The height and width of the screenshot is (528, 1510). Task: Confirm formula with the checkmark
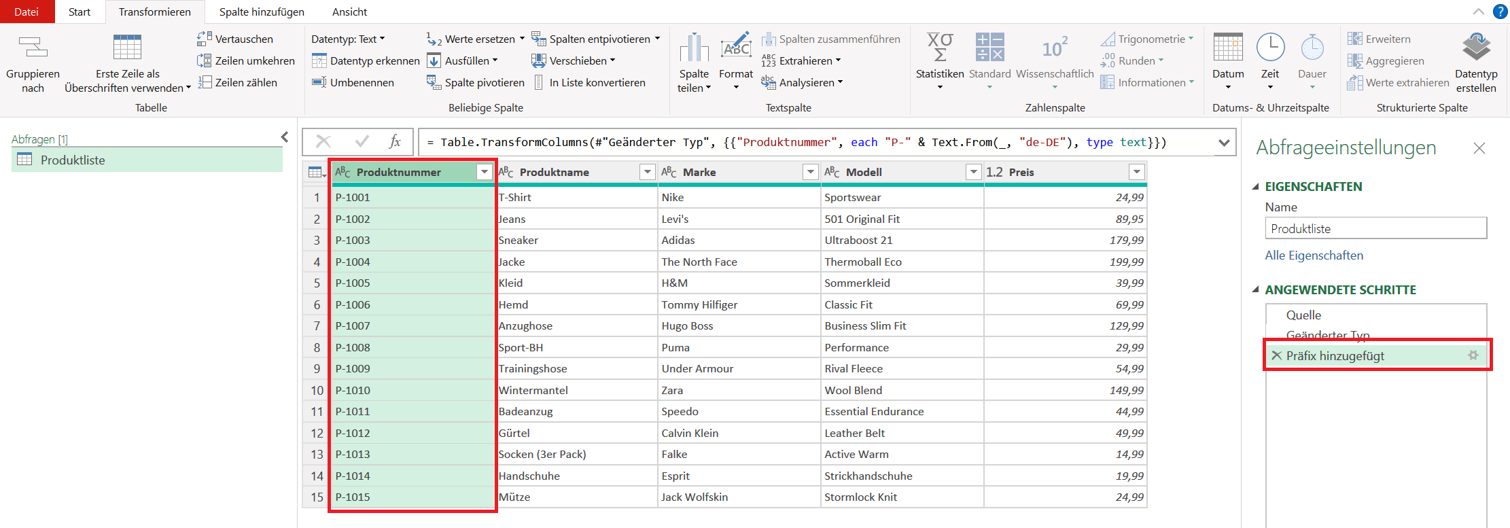point(362,142)
